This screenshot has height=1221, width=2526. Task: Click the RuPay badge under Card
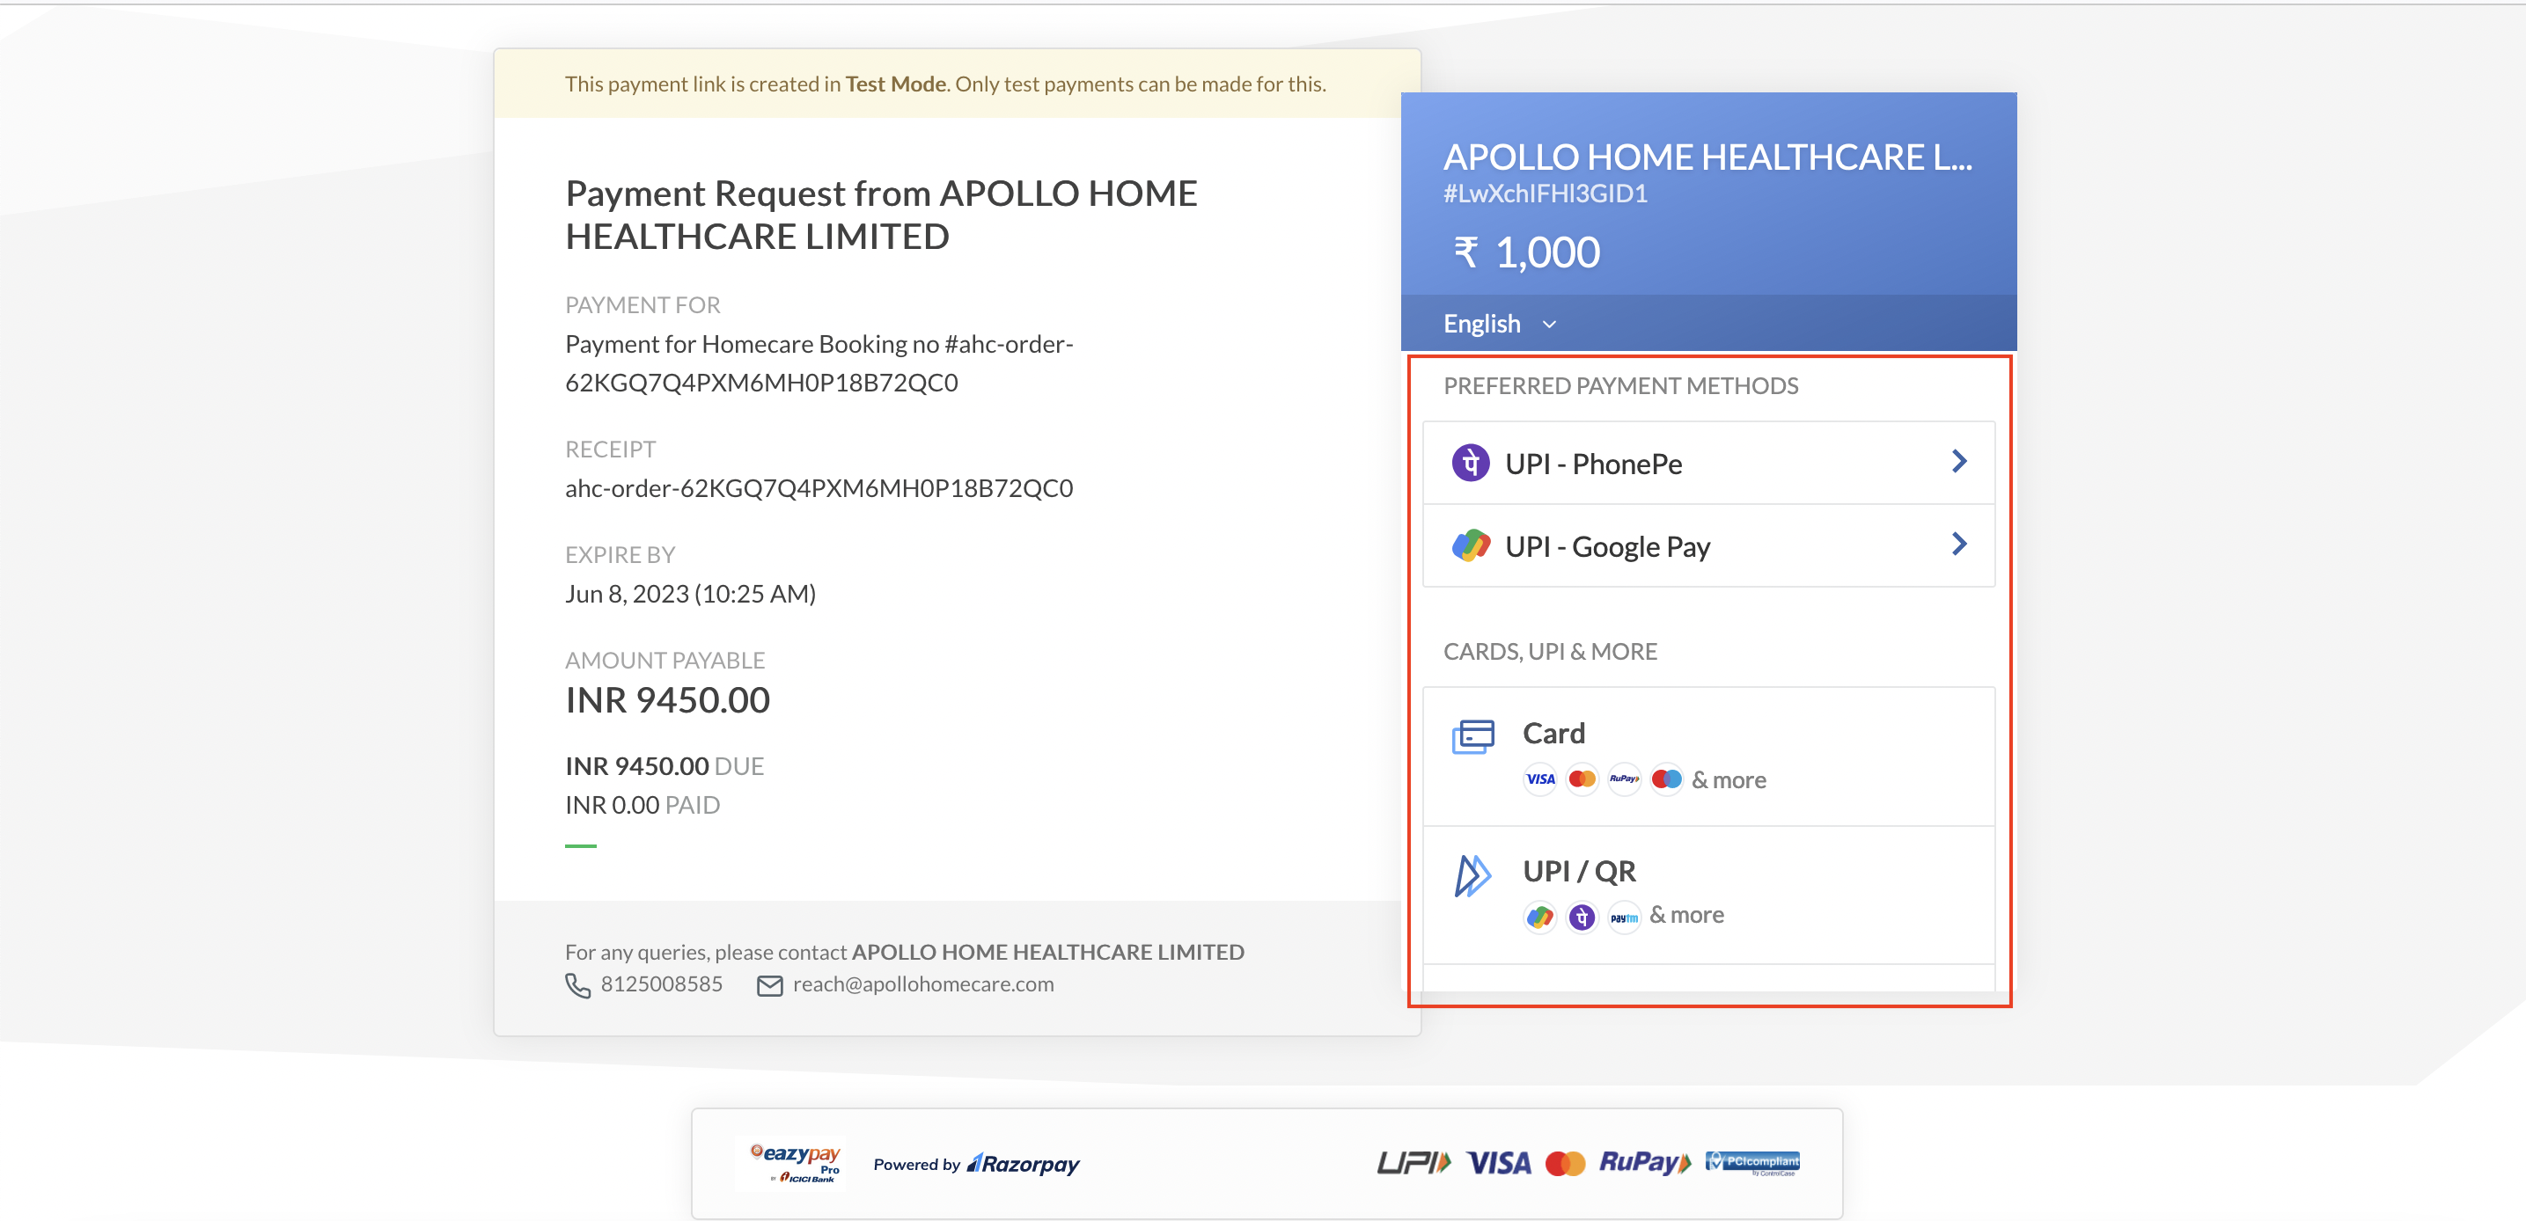(1625, 779)
